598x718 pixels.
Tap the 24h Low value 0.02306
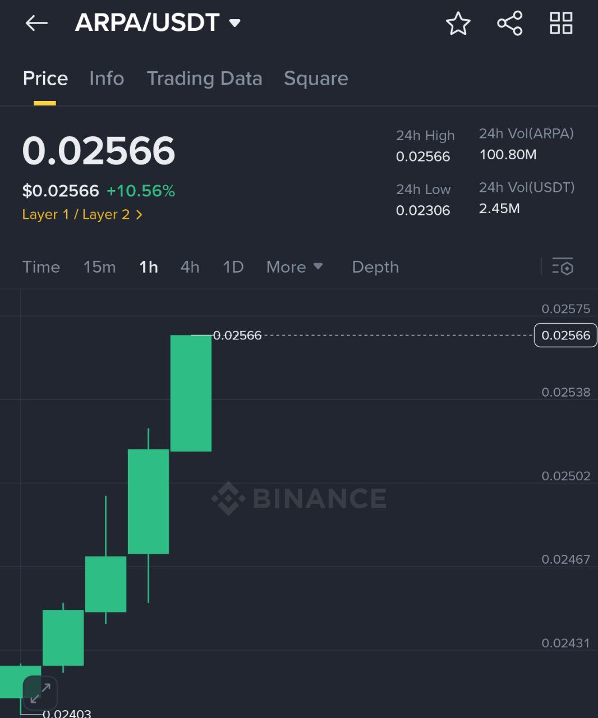[x=423, y=210]
